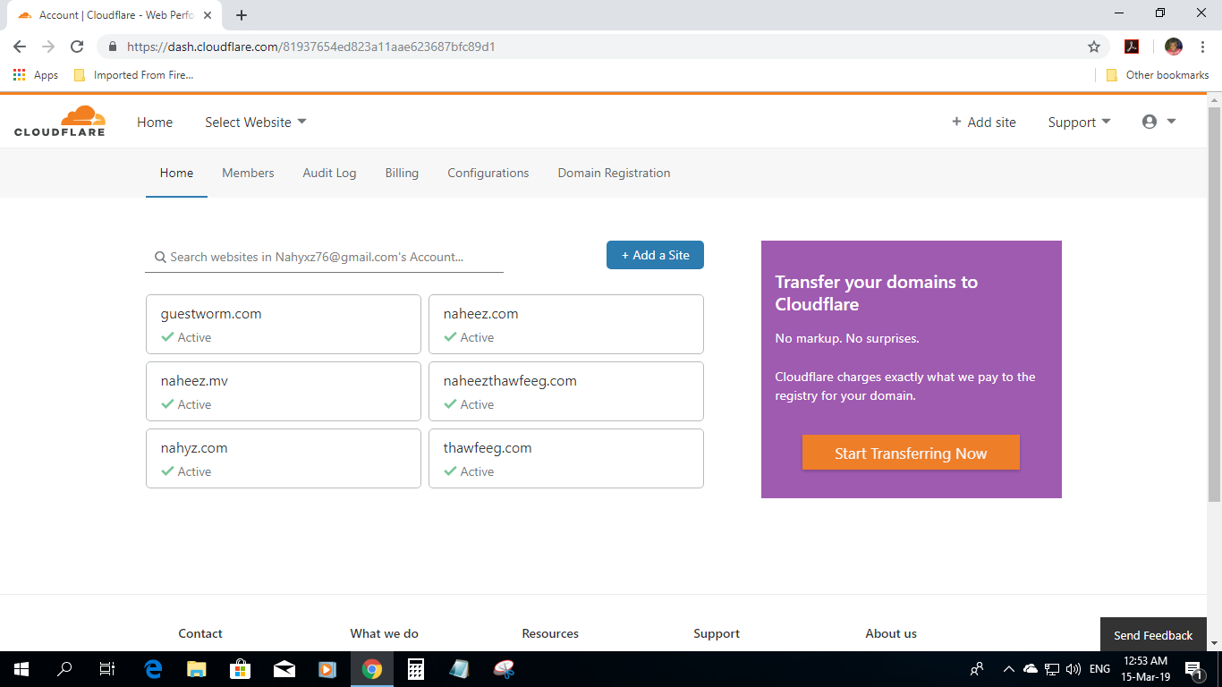This screenshot has height=687, width=1222.
Task: Click the taskbar search magnifier icon
Action: [x=64, y=669]
